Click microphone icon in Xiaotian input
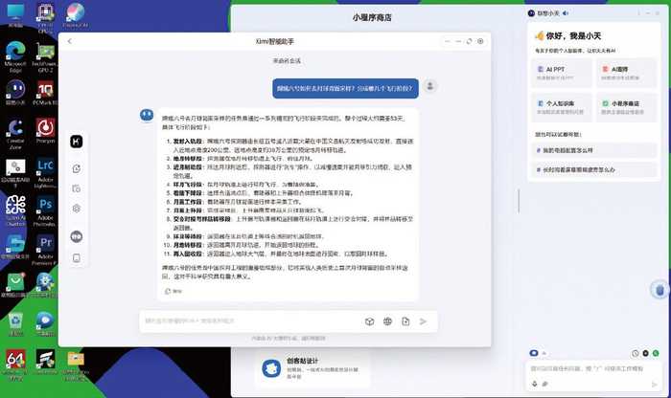671x398 pixels. 535,384
